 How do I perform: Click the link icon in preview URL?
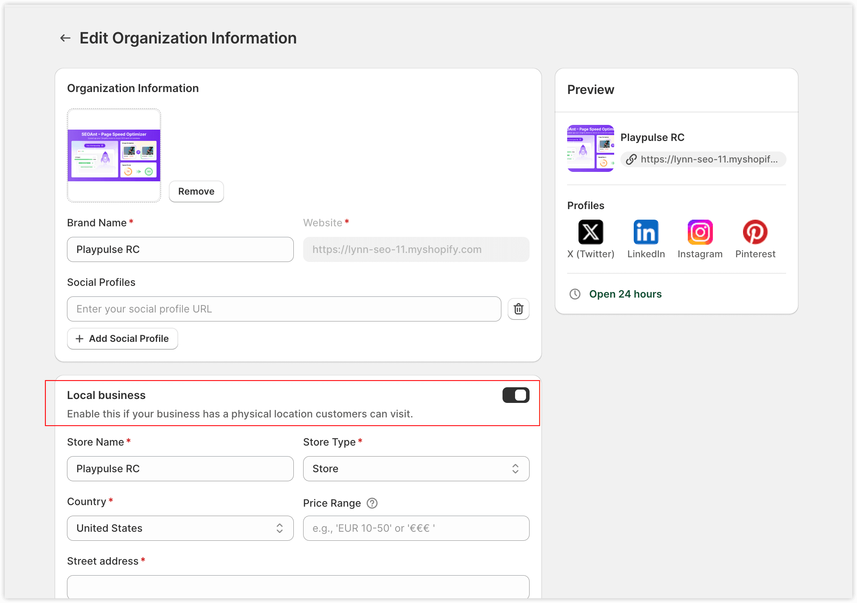coord(631,159)
